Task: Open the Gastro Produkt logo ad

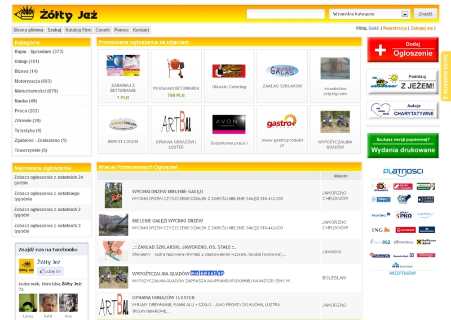Action: (x=281, y=122)
